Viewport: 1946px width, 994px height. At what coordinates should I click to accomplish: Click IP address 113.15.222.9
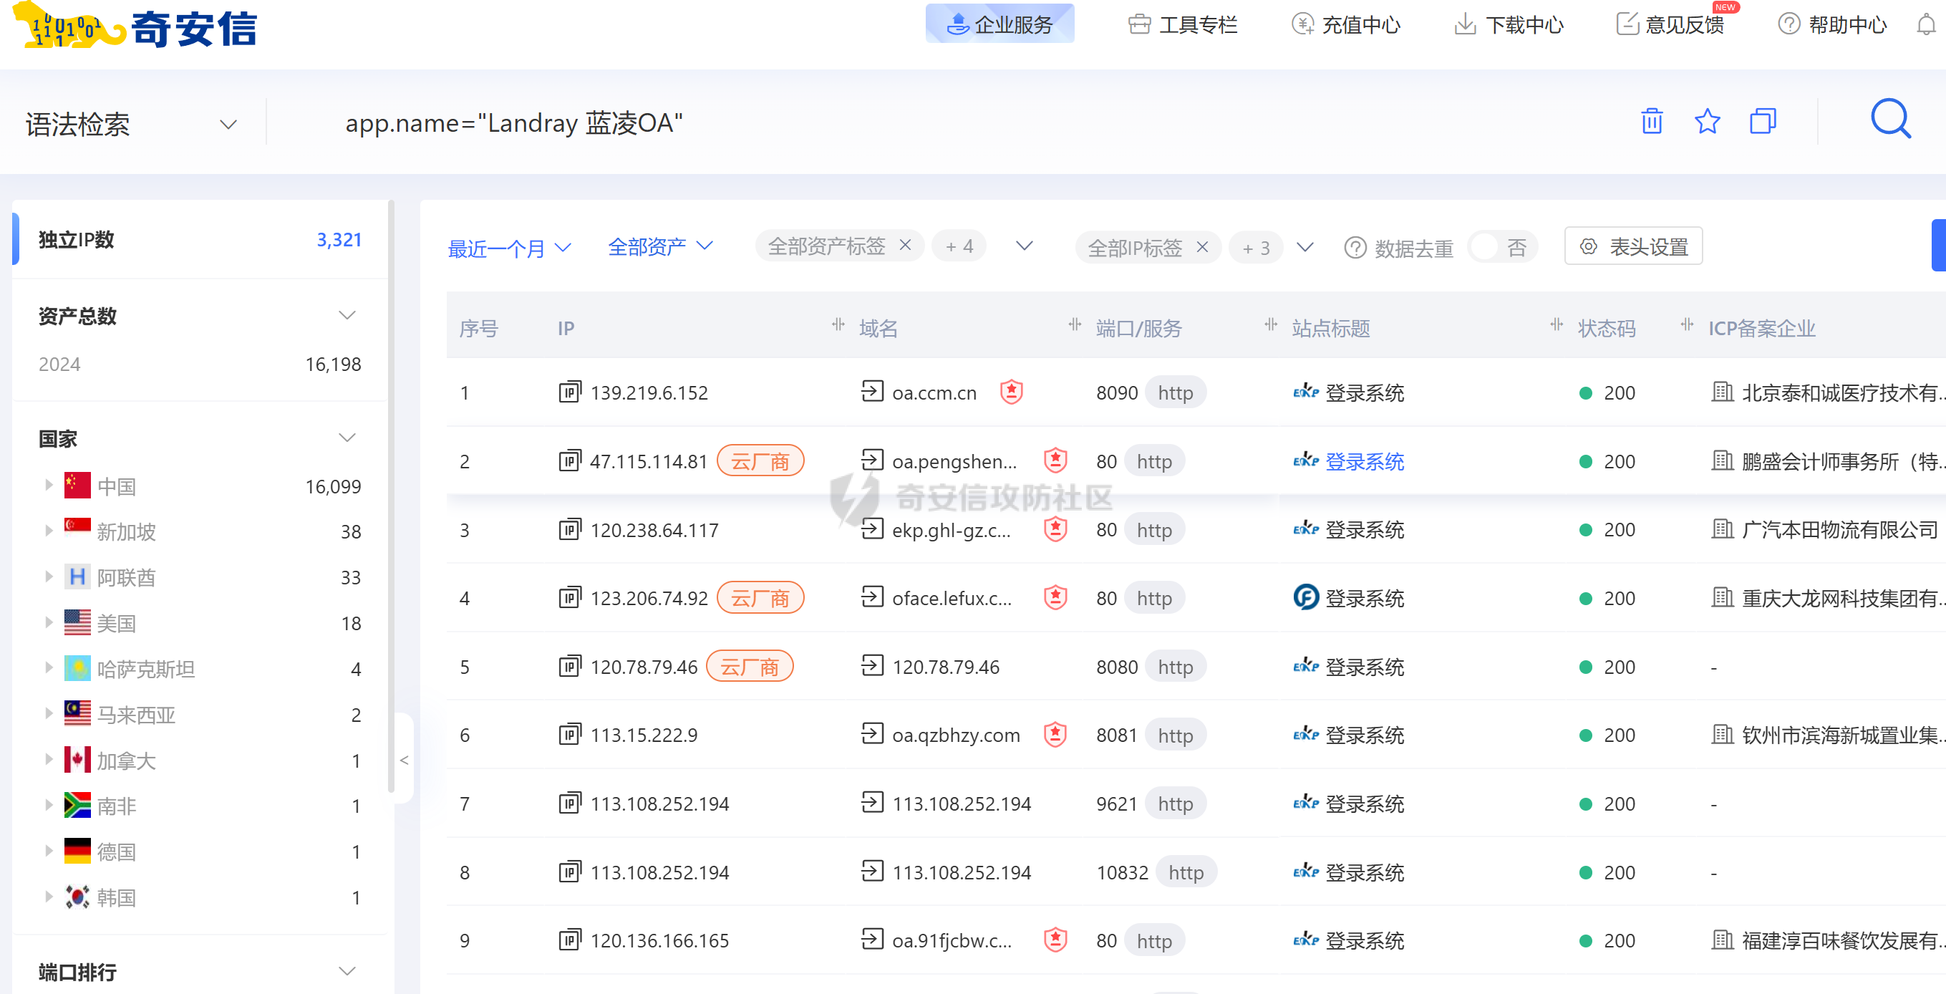pyautogui.click(x=644, y=735)
